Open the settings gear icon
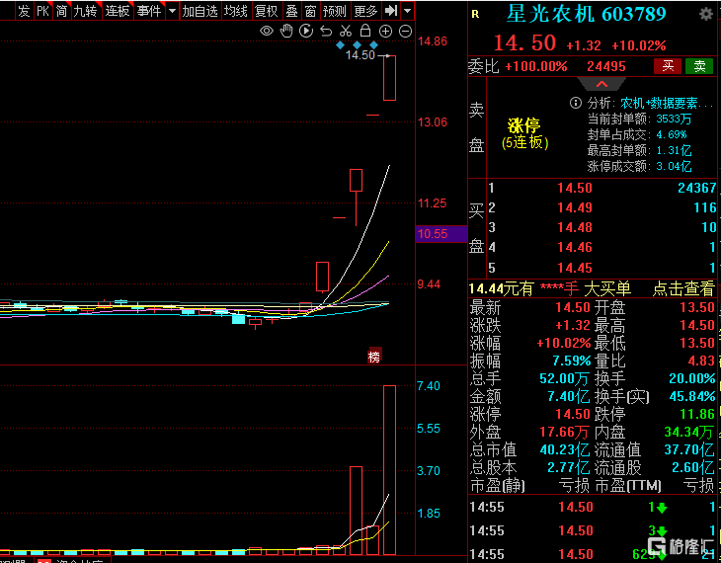721x563 pixels. click(x=706, y=14)
